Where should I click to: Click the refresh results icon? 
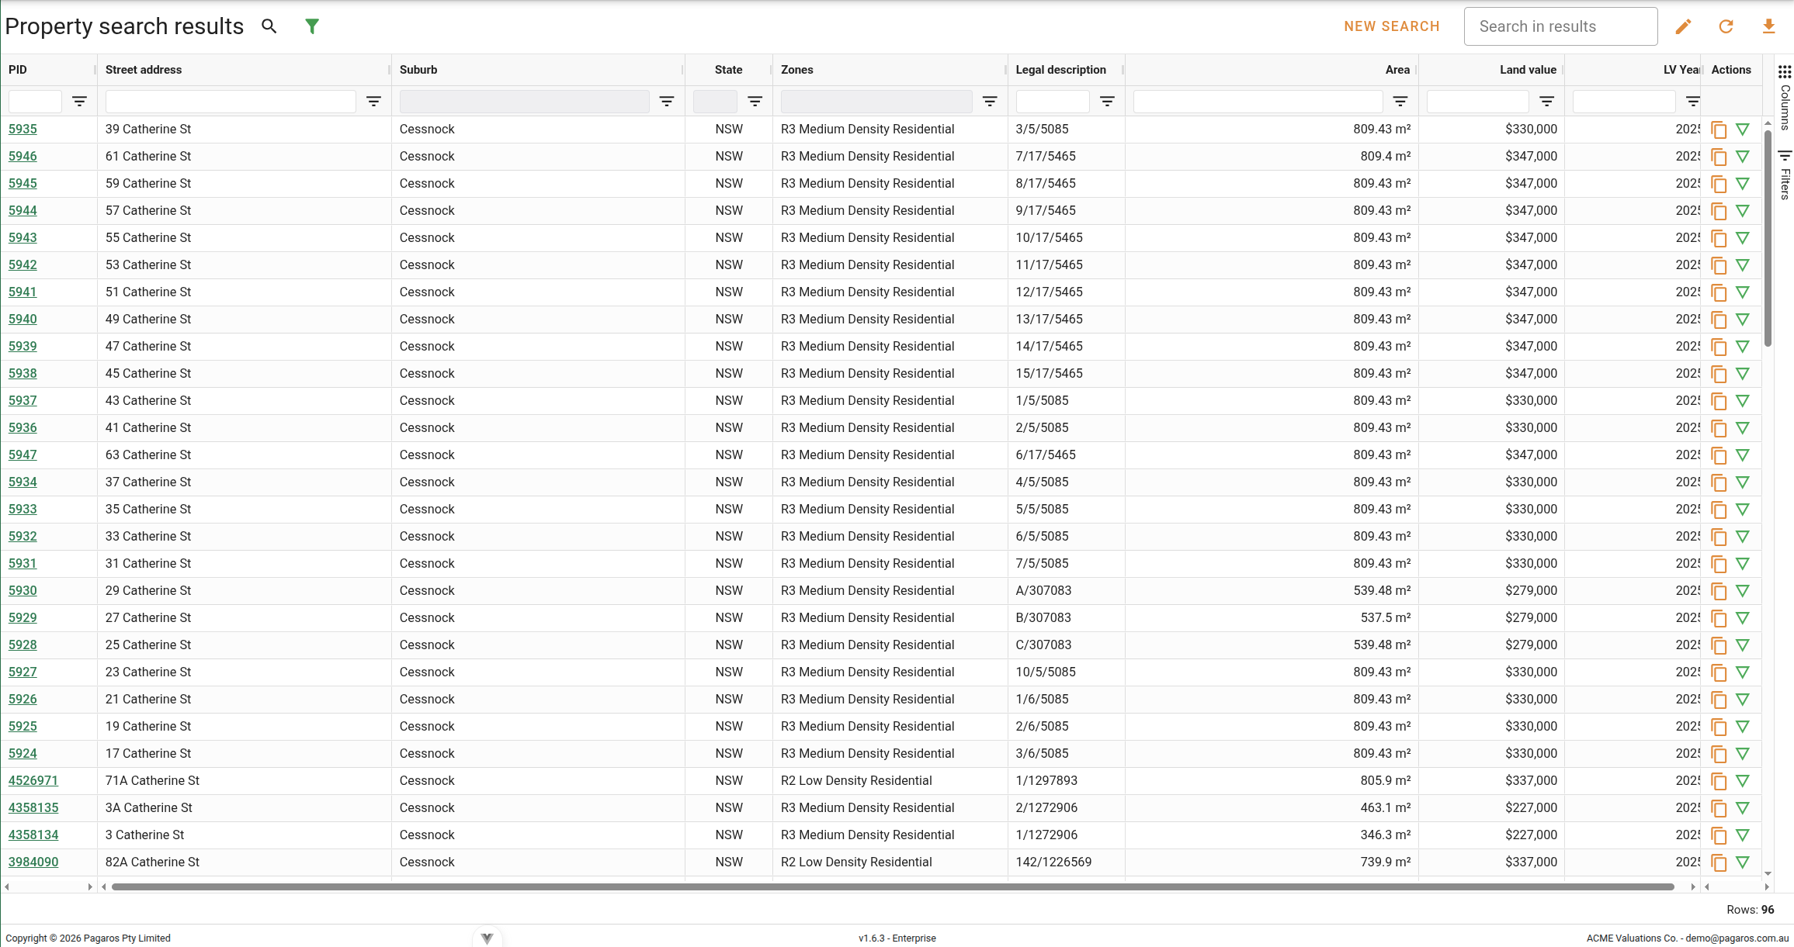point(1726,26)
